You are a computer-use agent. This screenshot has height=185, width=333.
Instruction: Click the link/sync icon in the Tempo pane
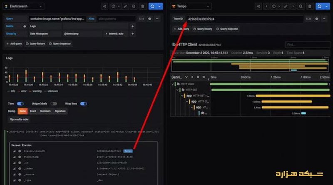(286, 6)
